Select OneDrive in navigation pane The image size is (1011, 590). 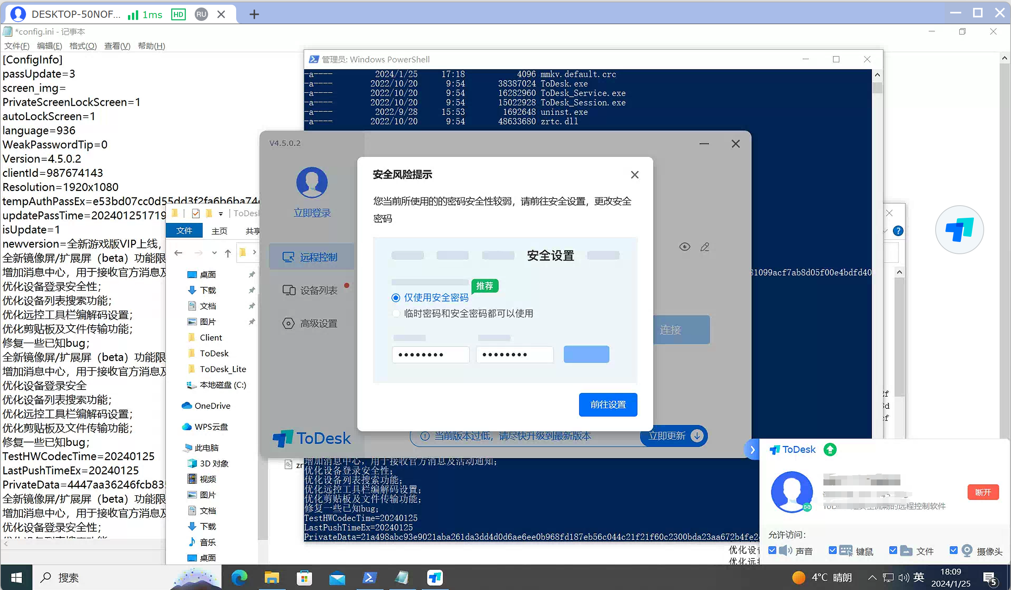[x=206, y=406]
